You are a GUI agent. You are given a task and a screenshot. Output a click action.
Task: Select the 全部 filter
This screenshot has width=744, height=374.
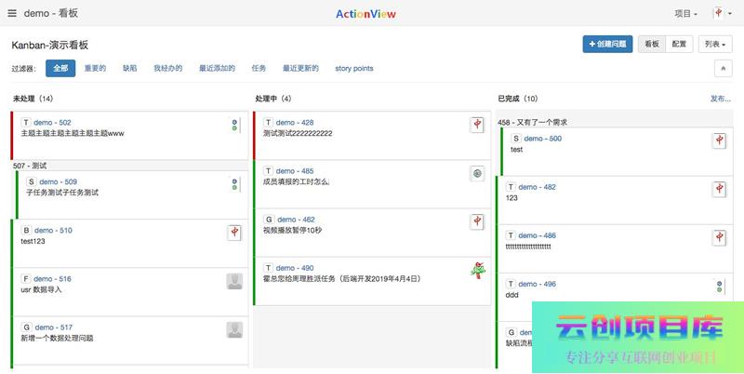(x=60, y=69)
